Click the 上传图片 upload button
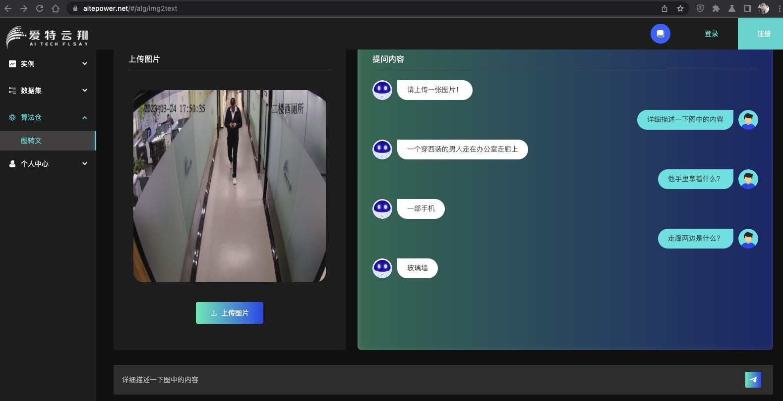Screen dimensions: 783x401 (x=230, y=313)
